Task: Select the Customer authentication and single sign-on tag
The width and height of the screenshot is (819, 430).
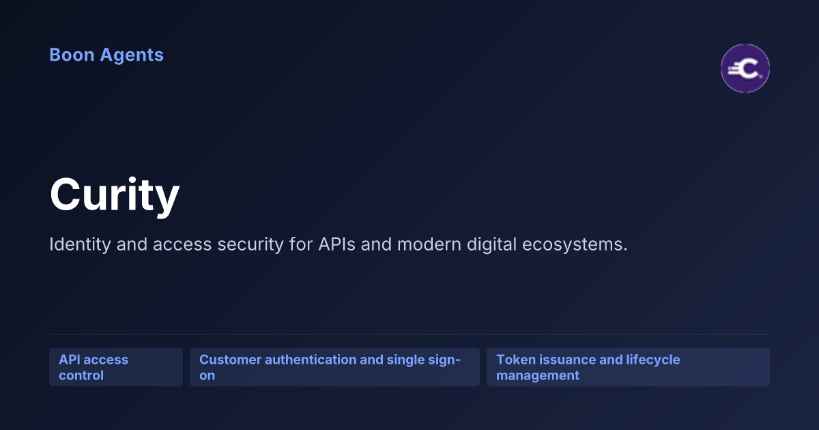Action: click(334, 367)
